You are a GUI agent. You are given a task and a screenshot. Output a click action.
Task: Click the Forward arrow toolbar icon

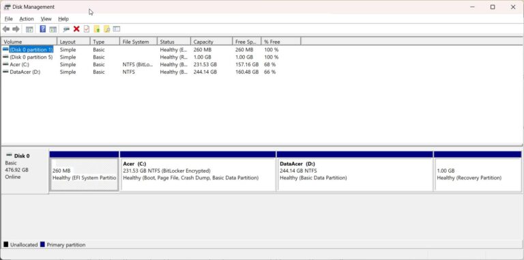[16, 29]
